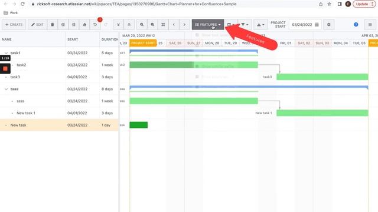This screenshot has width=378, height=212.
Task: Click taaa duration cell 8 days
Action: coord(107,89)
